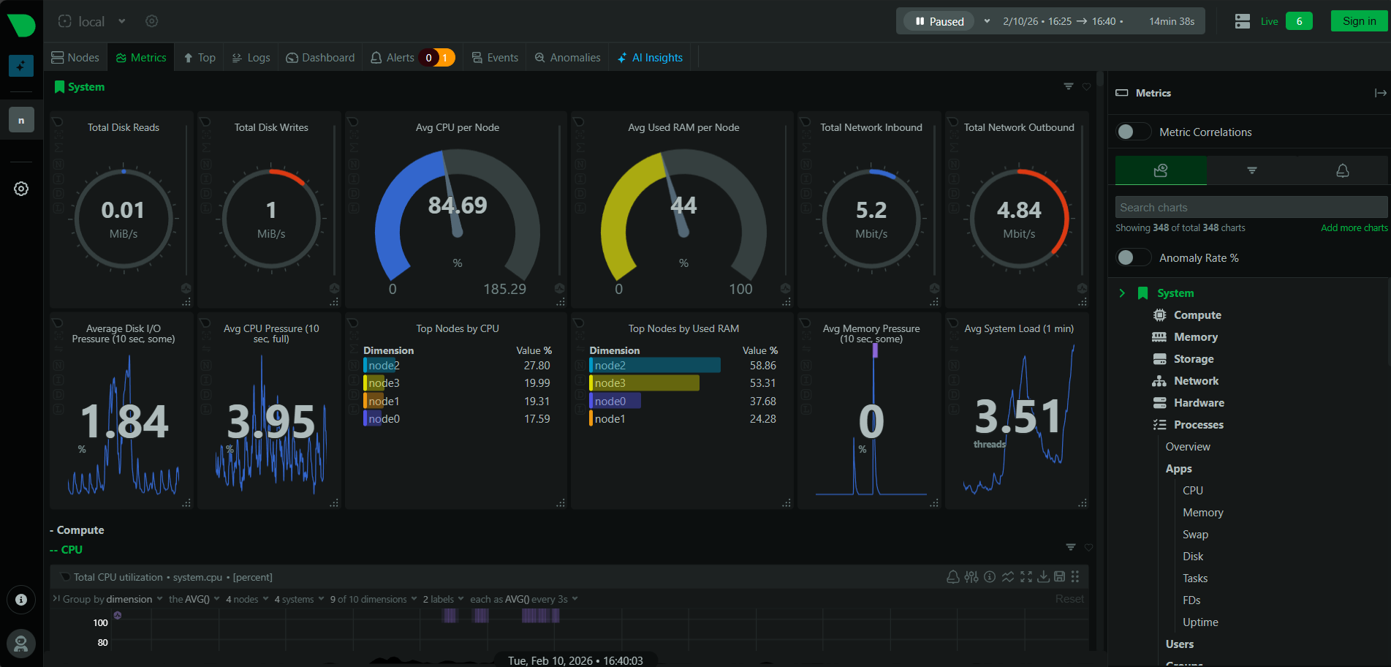1391x667 pixels.
Task: Click the Paused playback button
Action: pos(939,21)
